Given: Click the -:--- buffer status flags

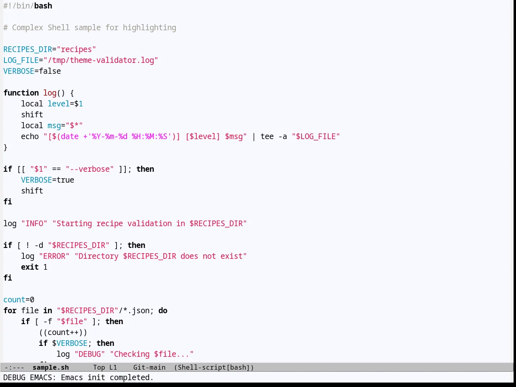Looking at the screenshot, I should click(x=15, y=367).
